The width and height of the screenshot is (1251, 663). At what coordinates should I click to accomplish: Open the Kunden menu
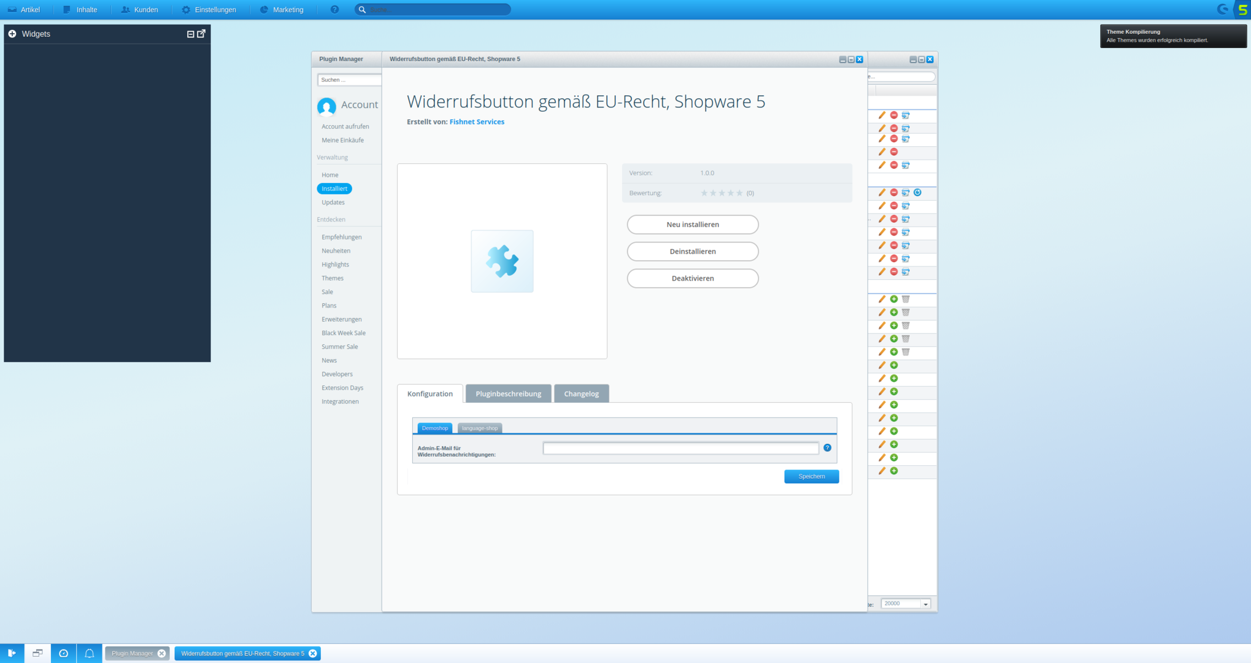tap(140, 10)
